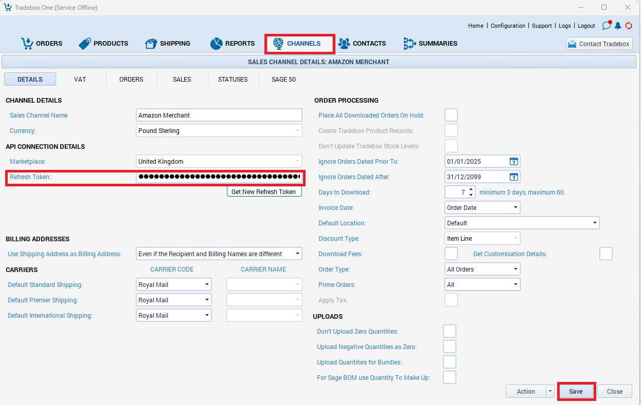The height and width of the screenshot is (405, 641).
Task: Open the Orders cart icon
Action: (27, 44)
